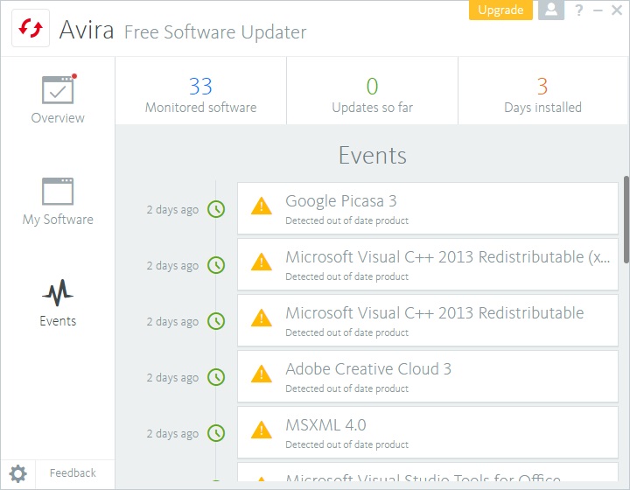Open the Adobe Creative Cloud 3 event
The image size is (630, 490).
coord(428,376)
